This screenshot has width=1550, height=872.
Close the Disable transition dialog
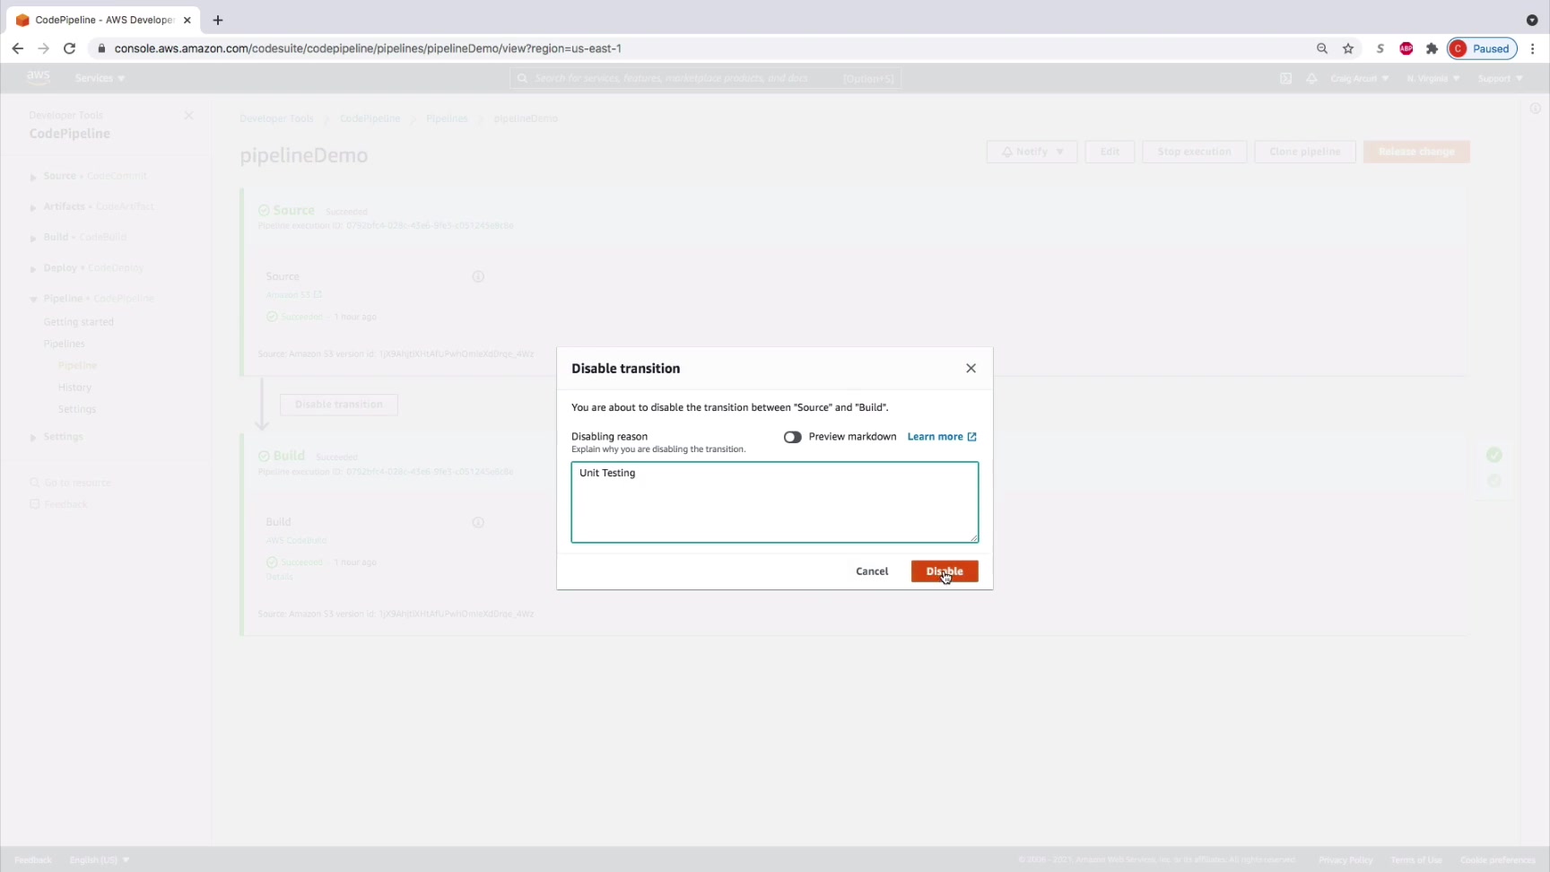971,368
